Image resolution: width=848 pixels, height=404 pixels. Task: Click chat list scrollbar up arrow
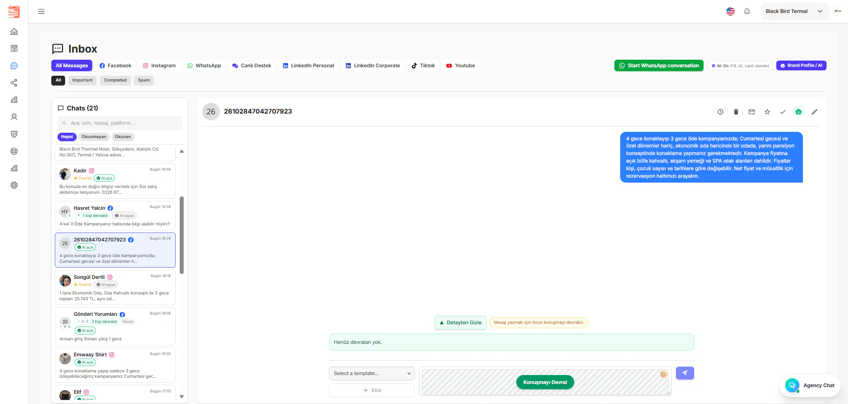click(181, 151)
